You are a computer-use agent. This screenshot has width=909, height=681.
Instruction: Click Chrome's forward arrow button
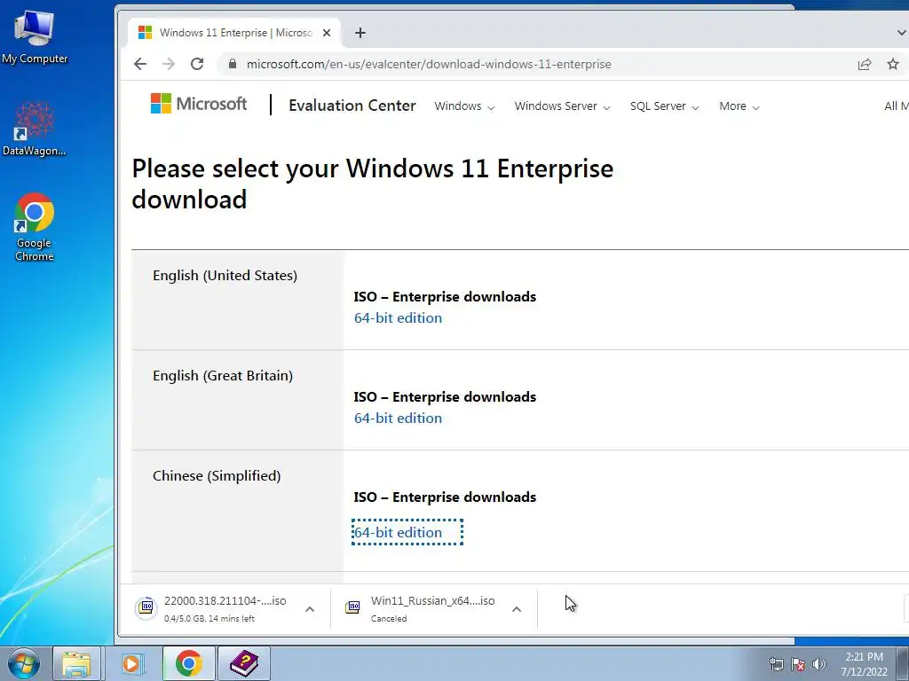point(169,64)
